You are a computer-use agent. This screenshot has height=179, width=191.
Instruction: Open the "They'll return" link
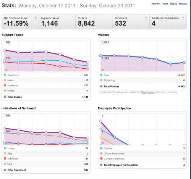[148, 92]
